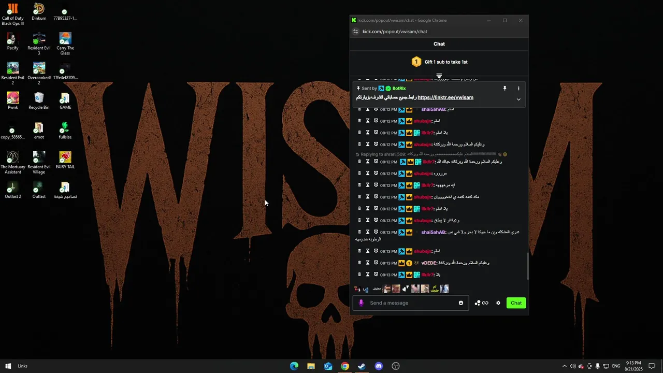The width and height of the screenshot is (663, 373).
Task: Open Microsoft Edge from the taskbar
Action: (294, 366)
